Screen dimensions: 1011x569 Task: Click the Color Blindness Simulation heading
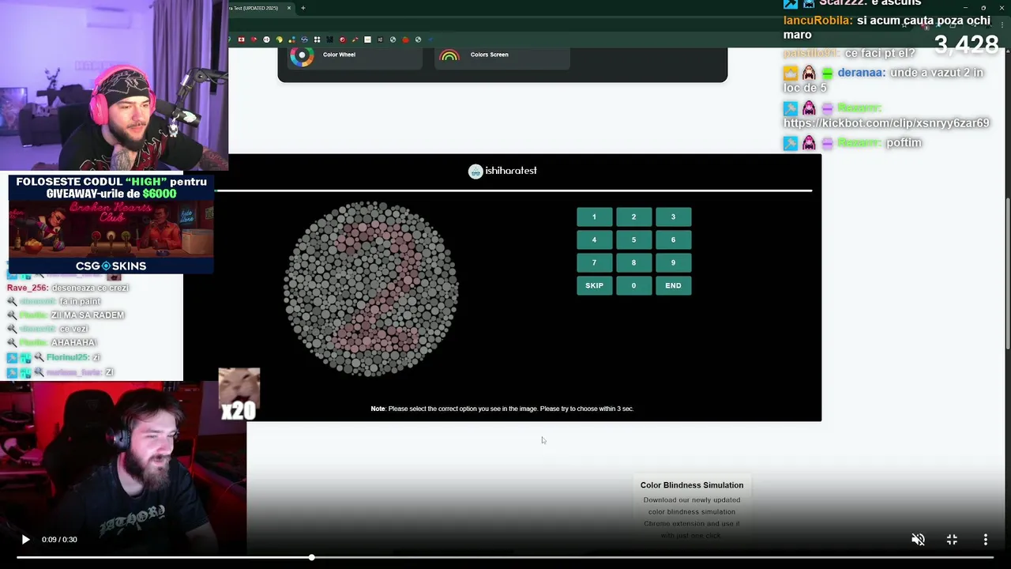(x=692, y=485)
